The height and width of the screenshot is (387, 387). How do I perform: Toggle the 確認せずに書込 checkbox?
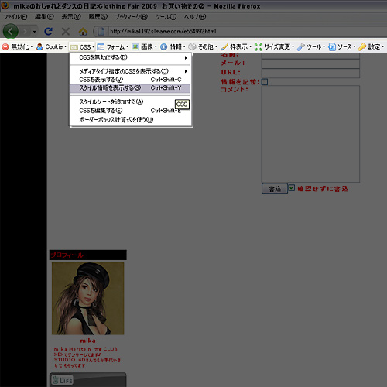[x=292, y=188]
